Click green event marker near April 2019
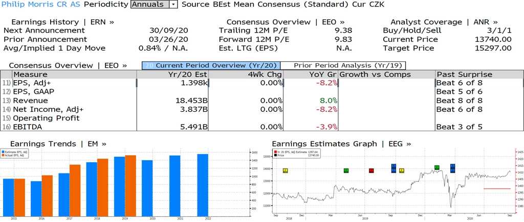This screenshot has width=524, height=222. (346, 170)
